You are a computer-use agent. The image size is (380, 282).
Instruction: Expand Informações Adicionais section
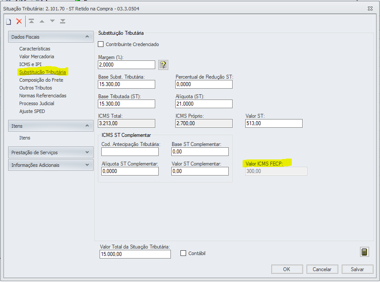point(87,165)
